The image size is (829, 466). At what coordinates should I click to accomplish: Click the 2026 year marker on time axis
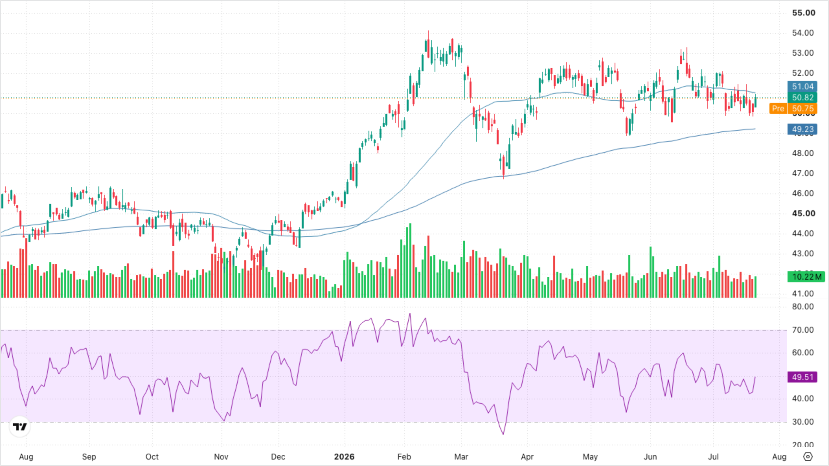pos(344,457)
